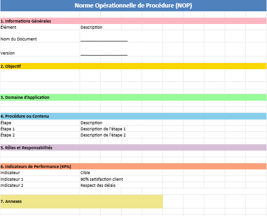267x216 pixels.
Task: Click the 'Étape 2' cell
Action: click(40, 135)
